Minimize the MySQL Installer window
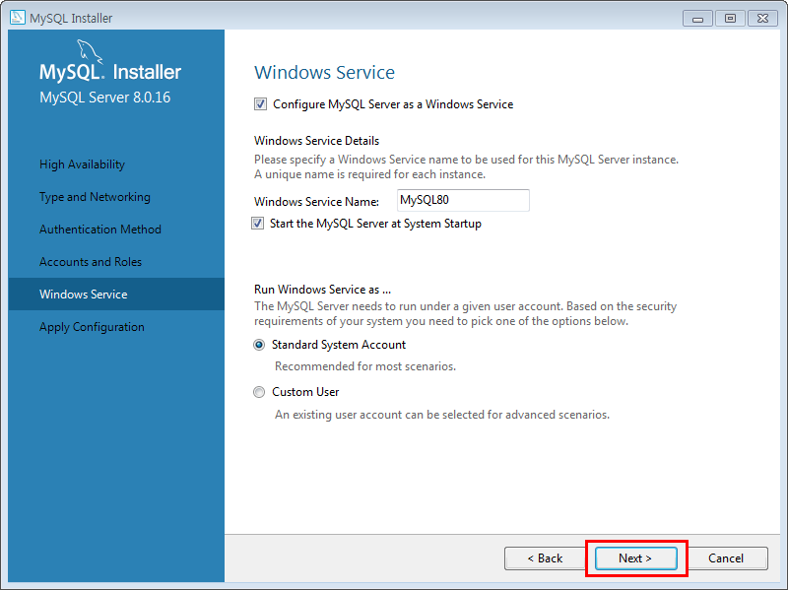 [697, 18]
